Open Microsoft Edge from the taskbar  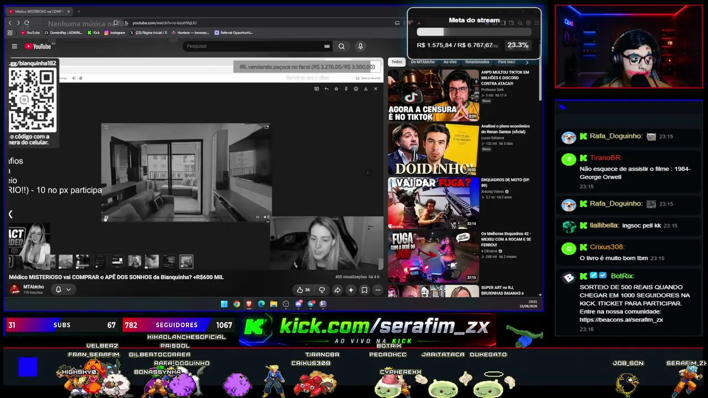(x=262, y=303)
